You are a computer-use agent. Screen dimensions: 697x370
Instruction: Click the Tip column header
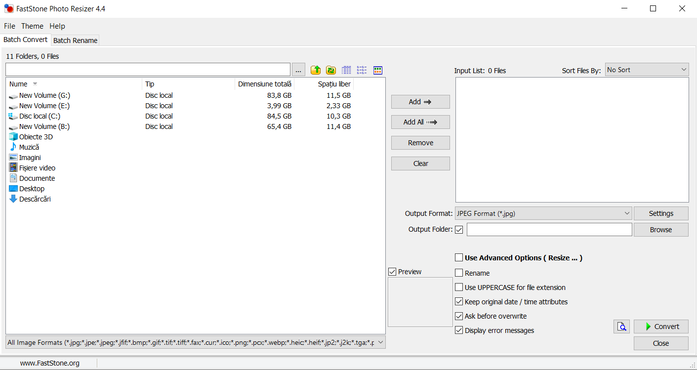188,84
